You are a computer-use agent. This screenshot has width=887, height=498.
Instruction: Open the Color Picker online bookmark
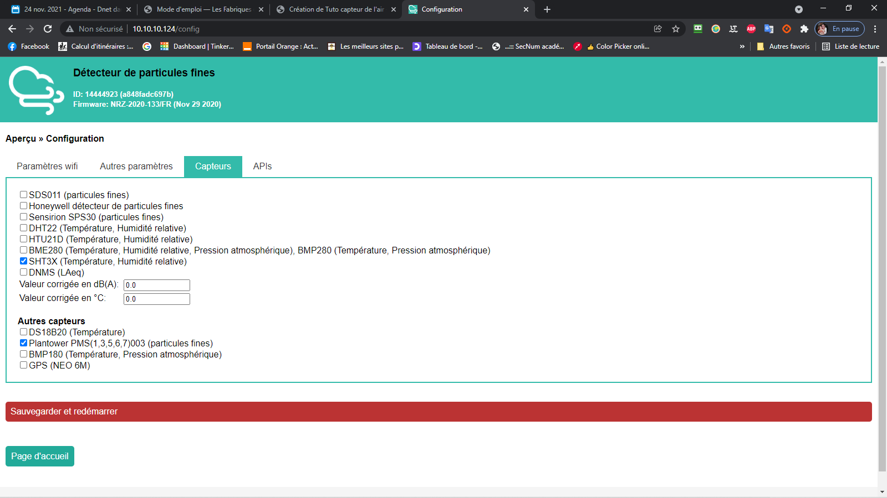(x=612, y=46)
